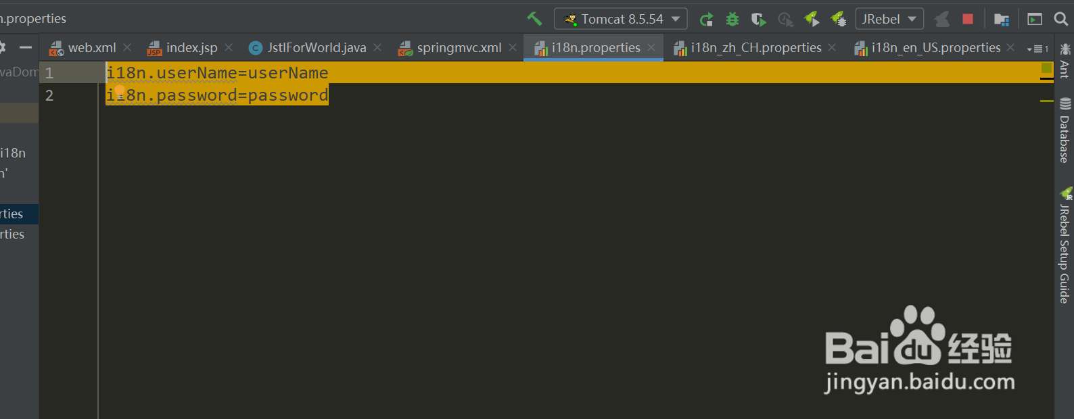Click line number 2 in the gutter
Image resolution: width=1074 pixels, height=419 pixels.
(49, 95)
